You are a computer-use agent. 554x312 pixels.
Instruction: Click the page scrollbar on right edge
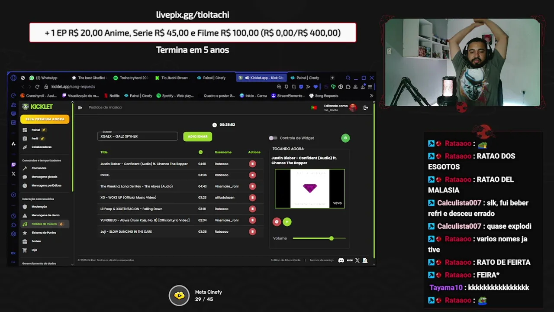pos(374,180)
